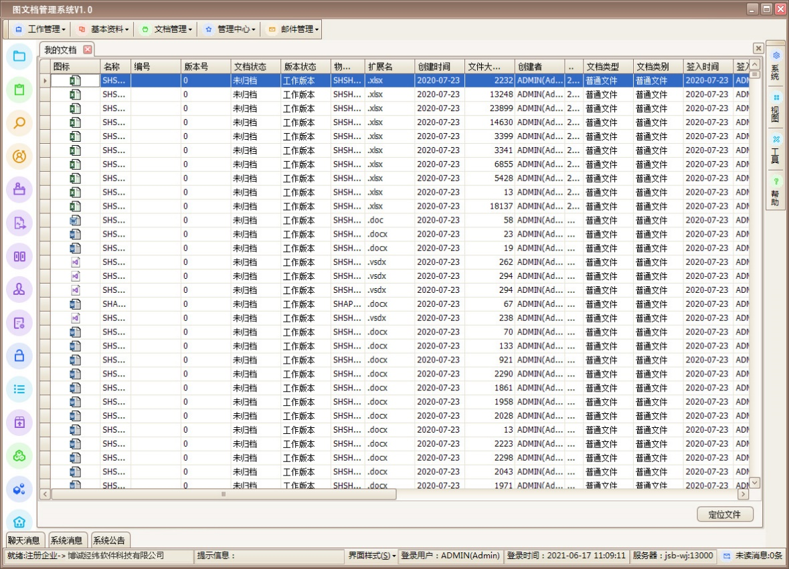Click the horizontal scrollbar thumb under the table
The width and height of the screenshot is (789, 569).
pyautogui.click(x=224, y=494)
